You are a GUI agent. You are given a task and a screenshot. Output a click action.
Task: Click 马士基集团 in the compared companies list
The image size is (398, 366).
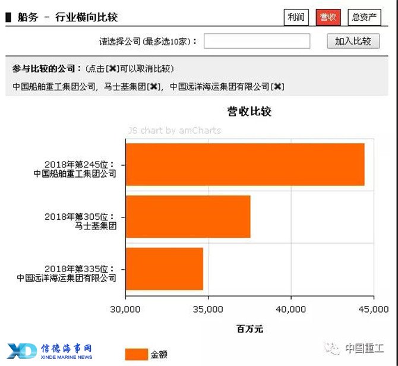click(x=125, y=87)
